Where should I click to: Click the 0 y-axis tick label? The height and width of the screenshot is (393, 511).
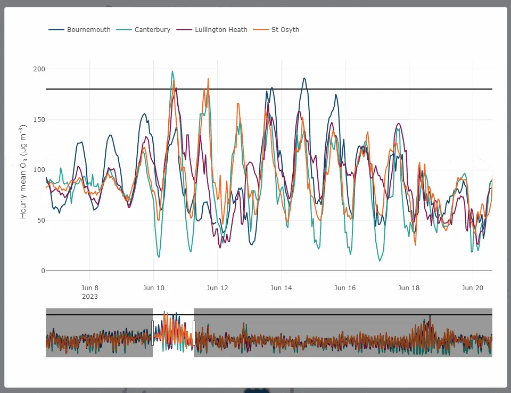click(43, 271)
